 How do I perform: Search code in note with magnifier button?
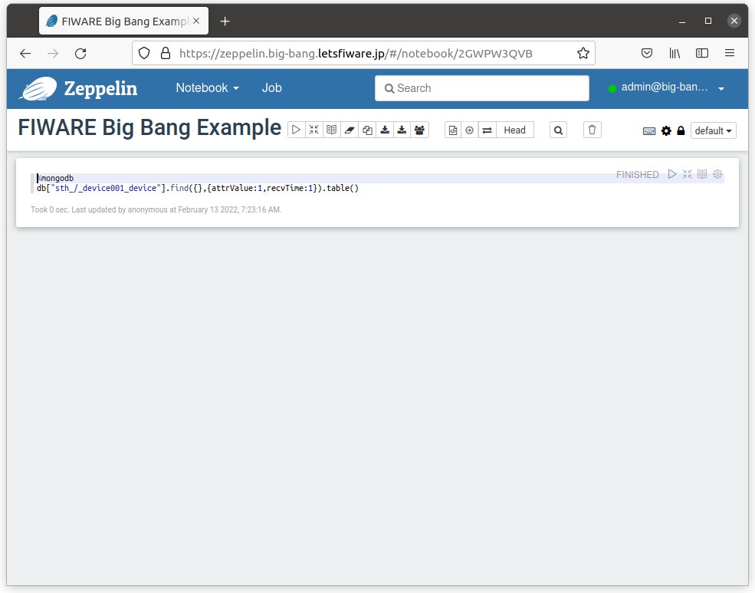point(558,130)
